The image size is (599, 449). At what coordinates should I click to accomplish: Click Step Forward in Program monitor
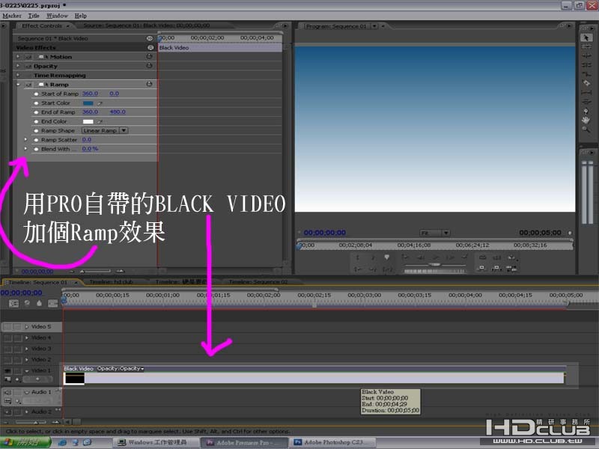tap(450, 257)
